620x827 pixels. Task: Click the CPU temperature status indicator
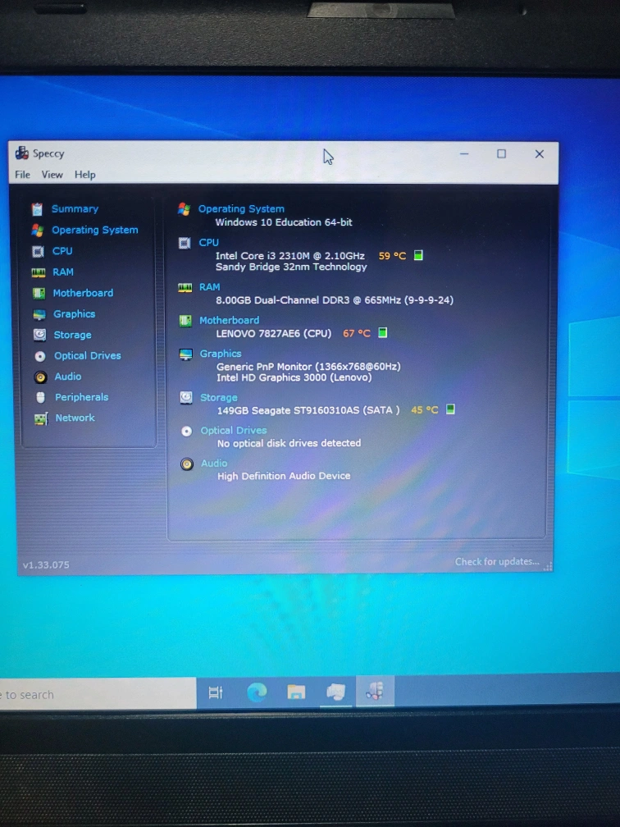point(418,256)
